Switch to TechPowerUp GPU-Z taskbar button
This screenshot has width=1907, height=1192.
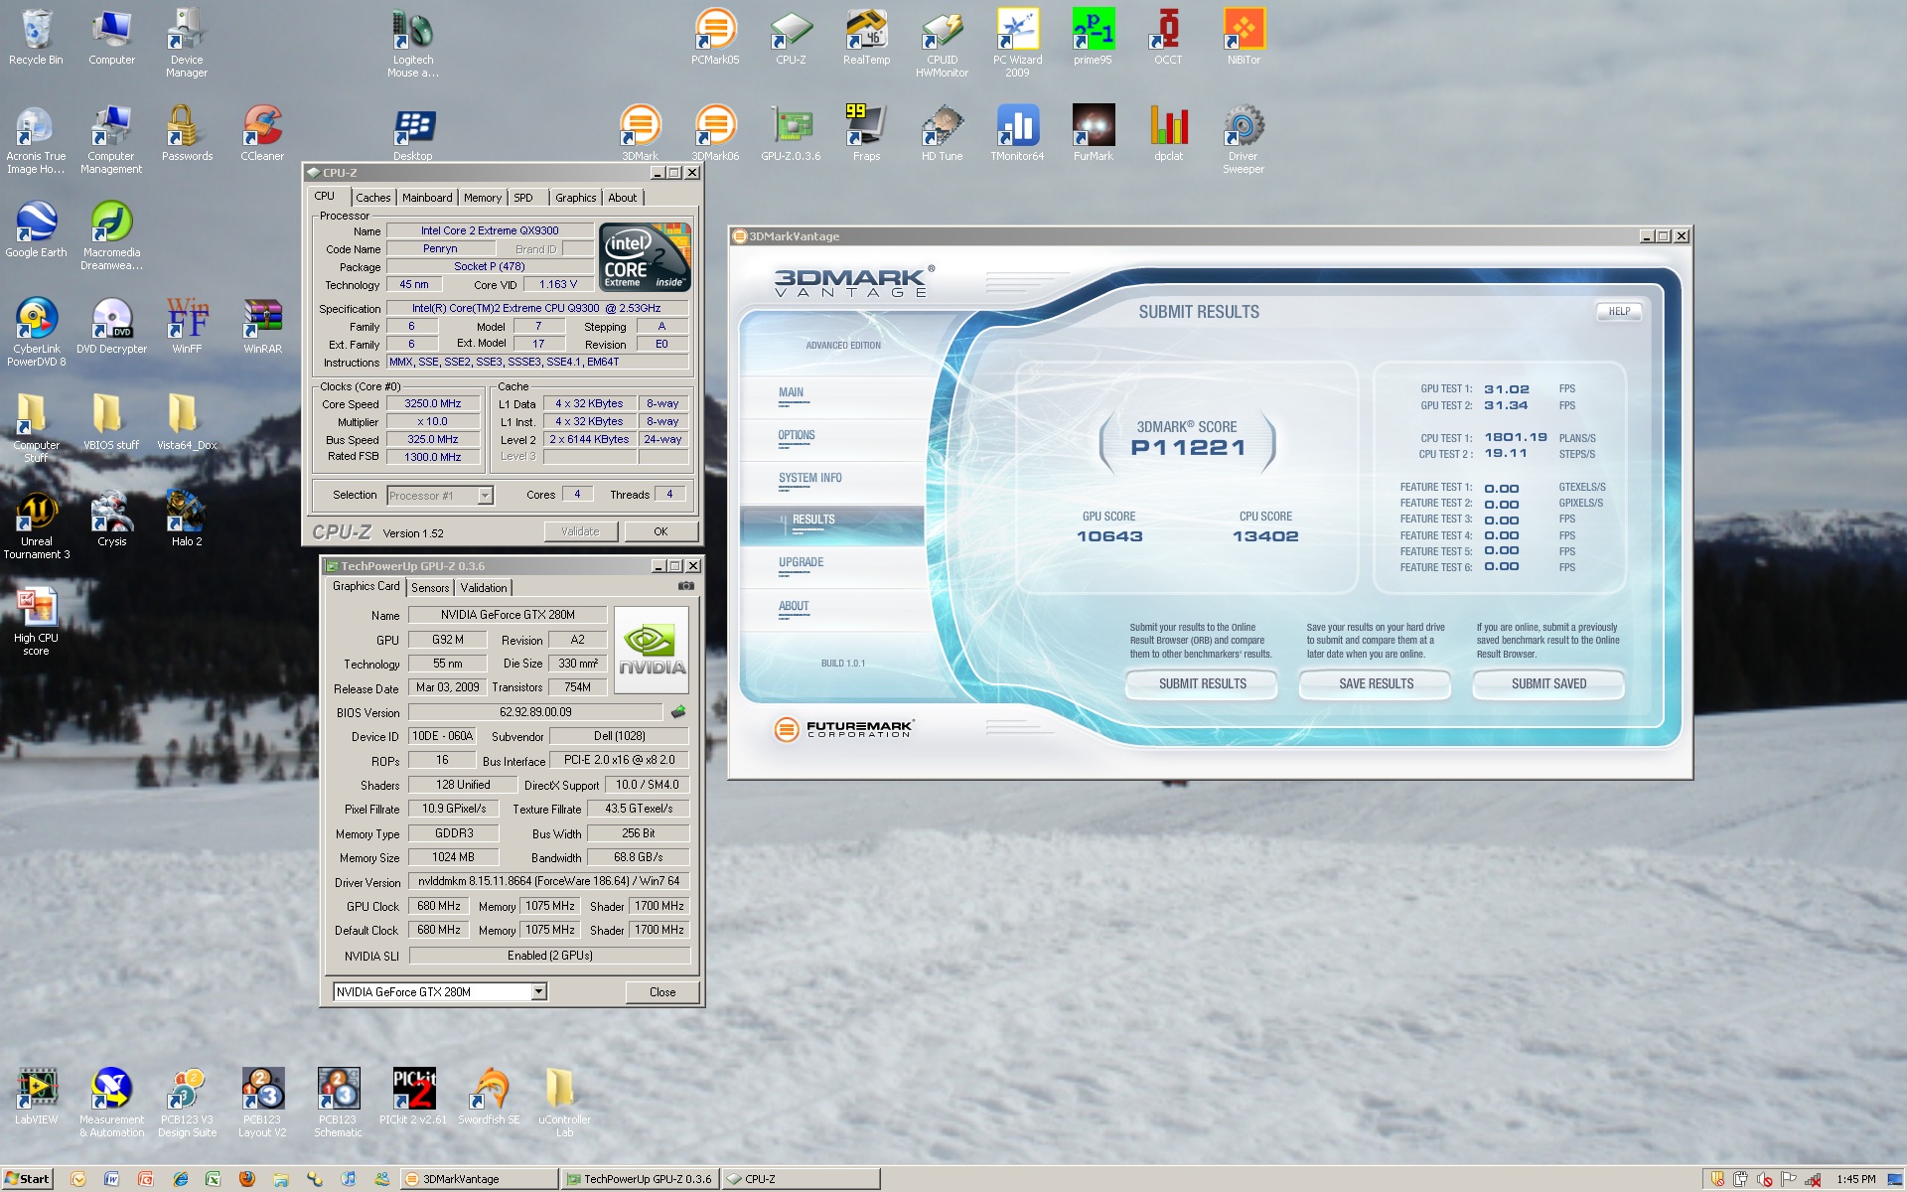click(x=641, y=1179)
